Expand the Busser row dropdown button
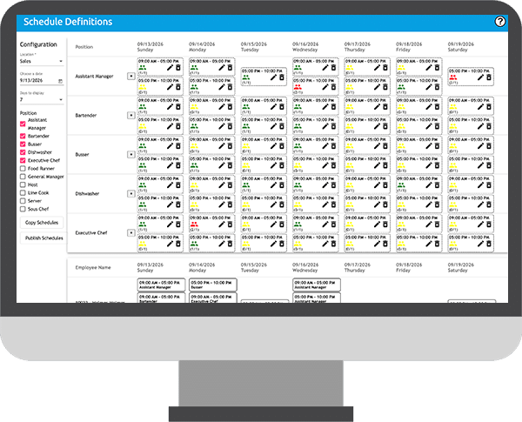522x422 pixels. [131, 155]
